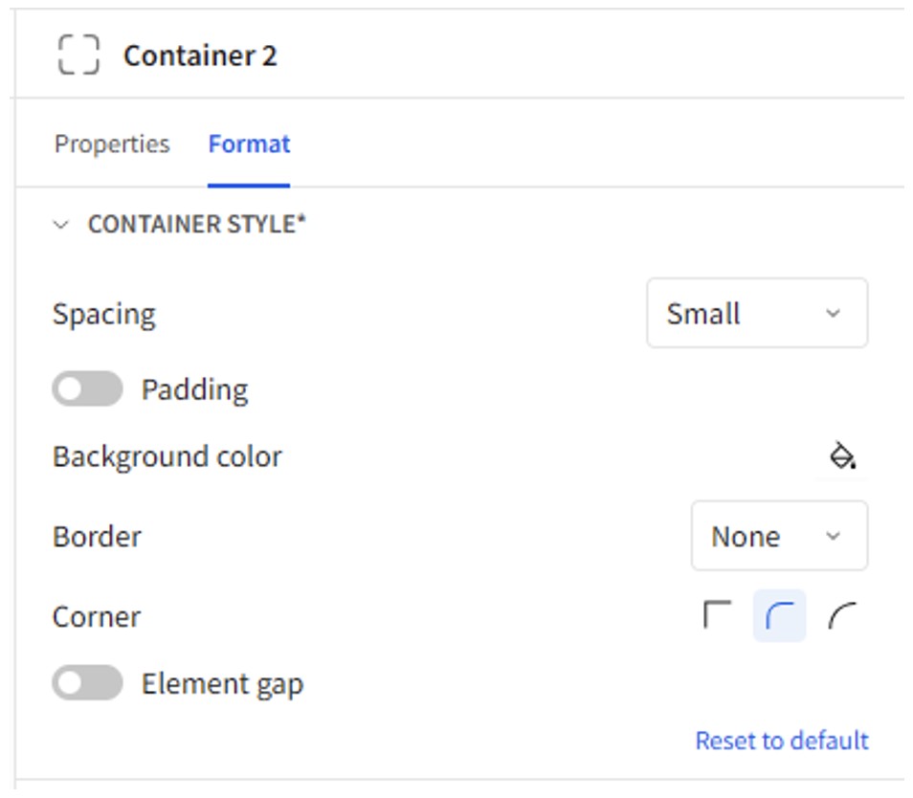Toggle the Padding switch on
The image size is (913, 798).
[87, 388]
